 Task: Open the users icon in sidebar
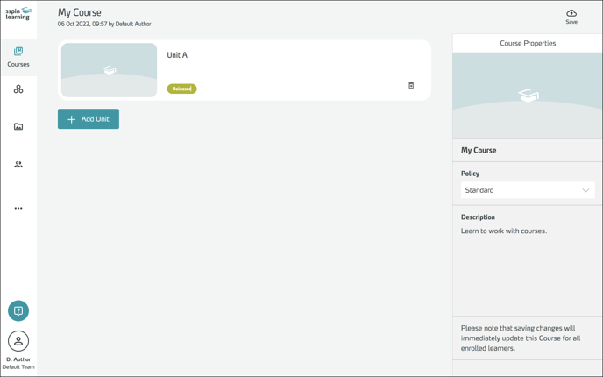pyautogui.click(x=18, y=165)
